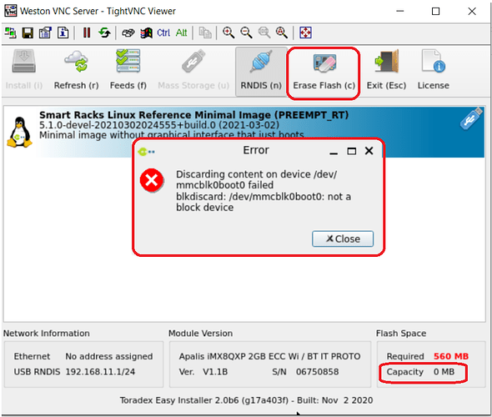
Task: Zoom in with the plus magnifier icon
Action: [x=228, y=33]
